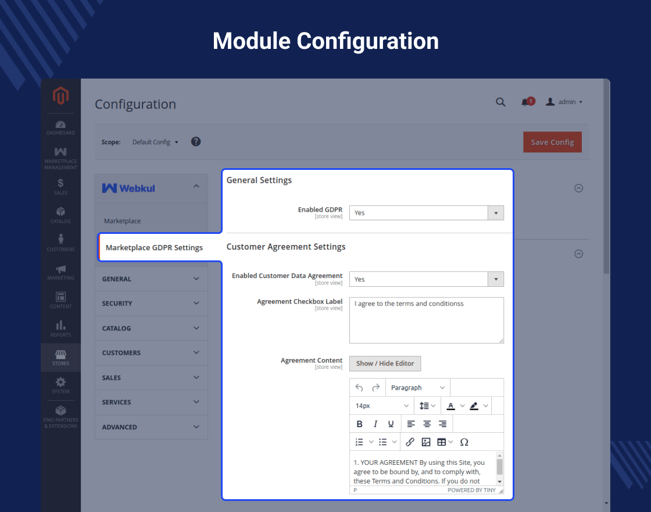Open Stores menu in sidebar

[60, 357]
